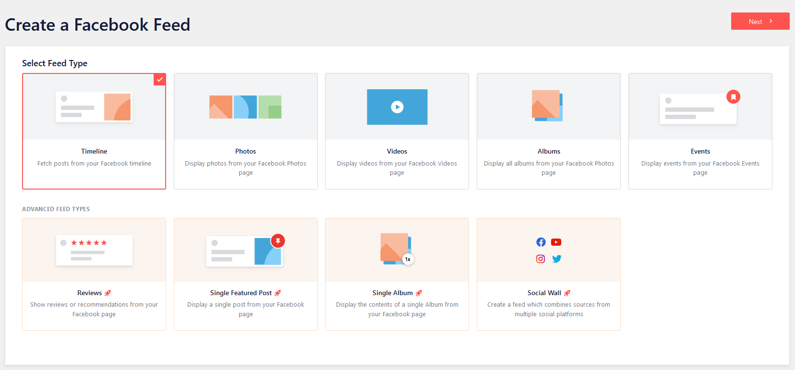Click 'Display a single post' description

pos(246,310)
